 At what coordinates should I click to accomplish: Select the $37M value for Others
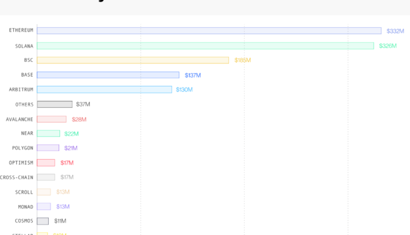pos(83,104)
